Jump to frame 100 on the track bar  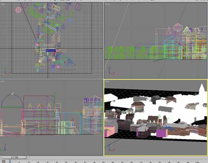coord(197,162)
